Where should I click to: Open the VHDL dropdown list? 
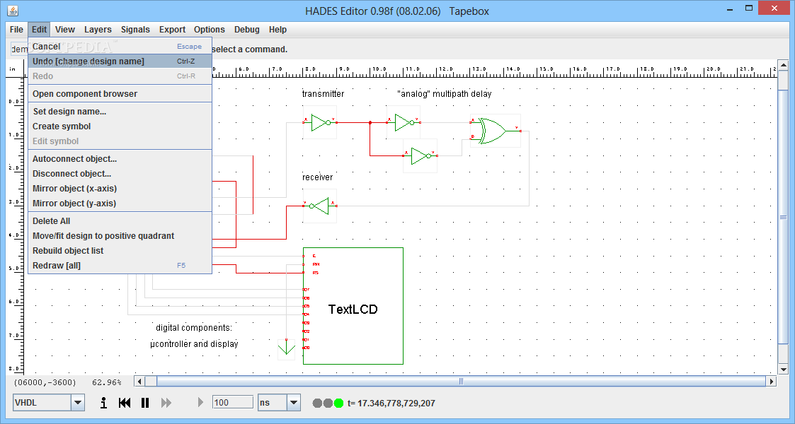[x=78, y=403]
